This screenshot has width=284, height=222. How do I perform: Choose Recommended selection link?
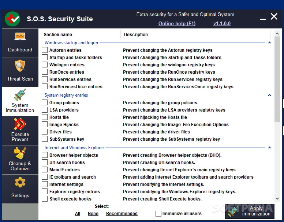[x=122, y=214]
